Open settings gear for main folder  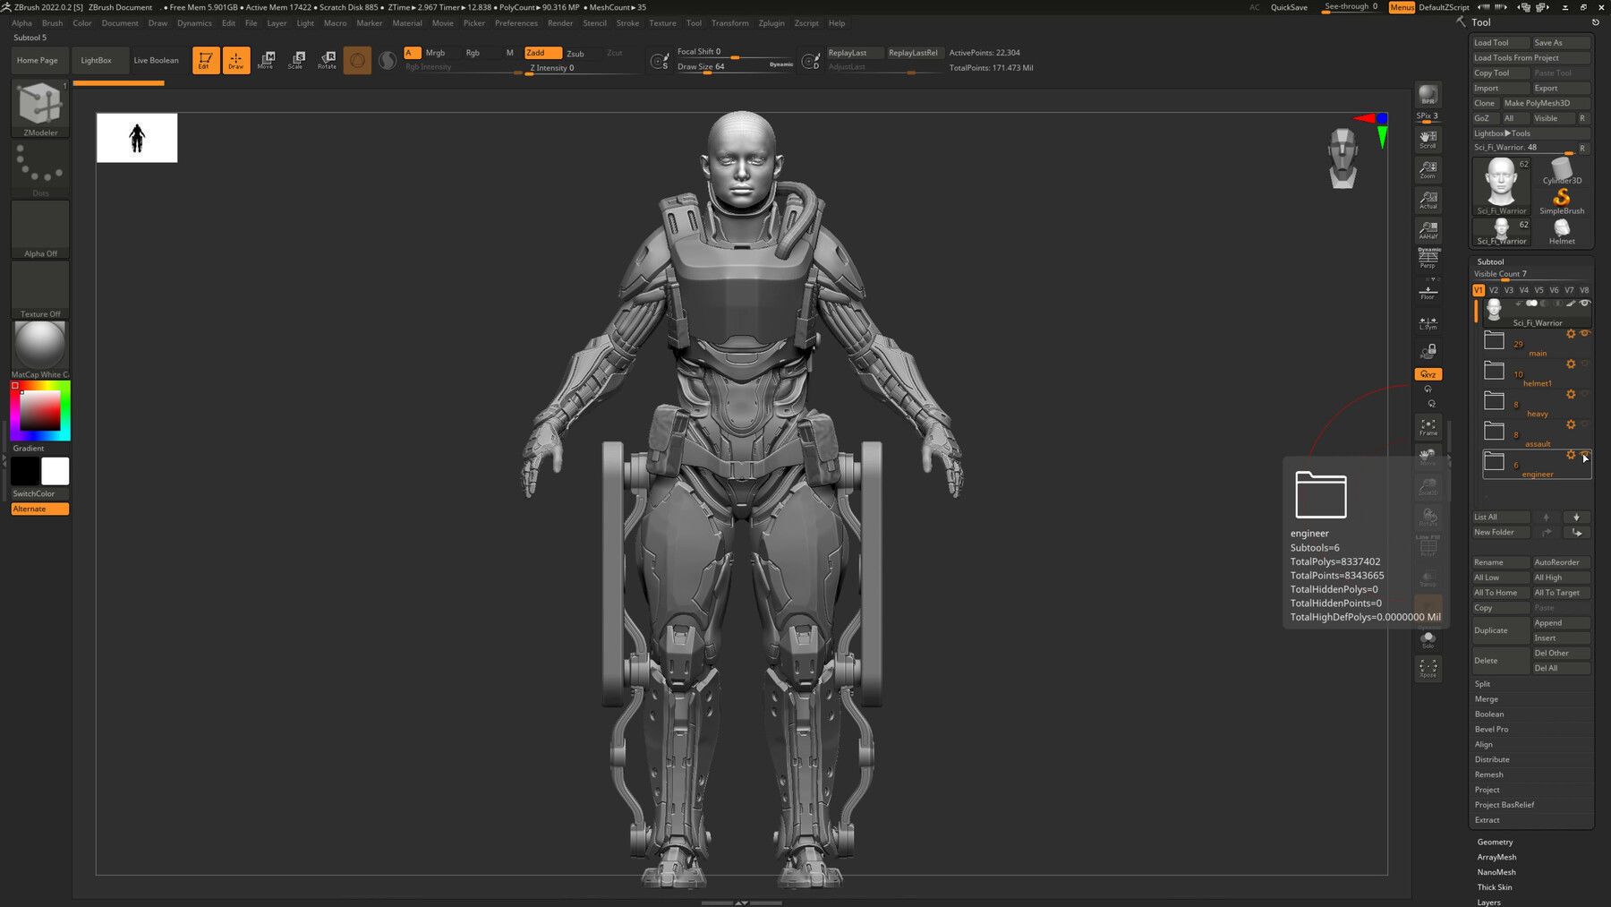[1571, 334]
